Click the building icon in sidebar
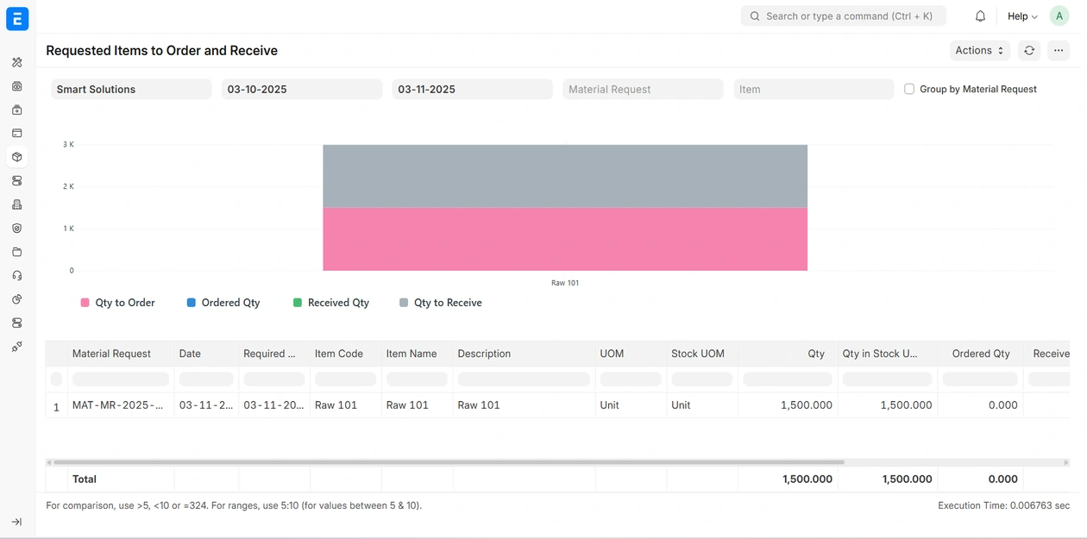 click(17, 204)
